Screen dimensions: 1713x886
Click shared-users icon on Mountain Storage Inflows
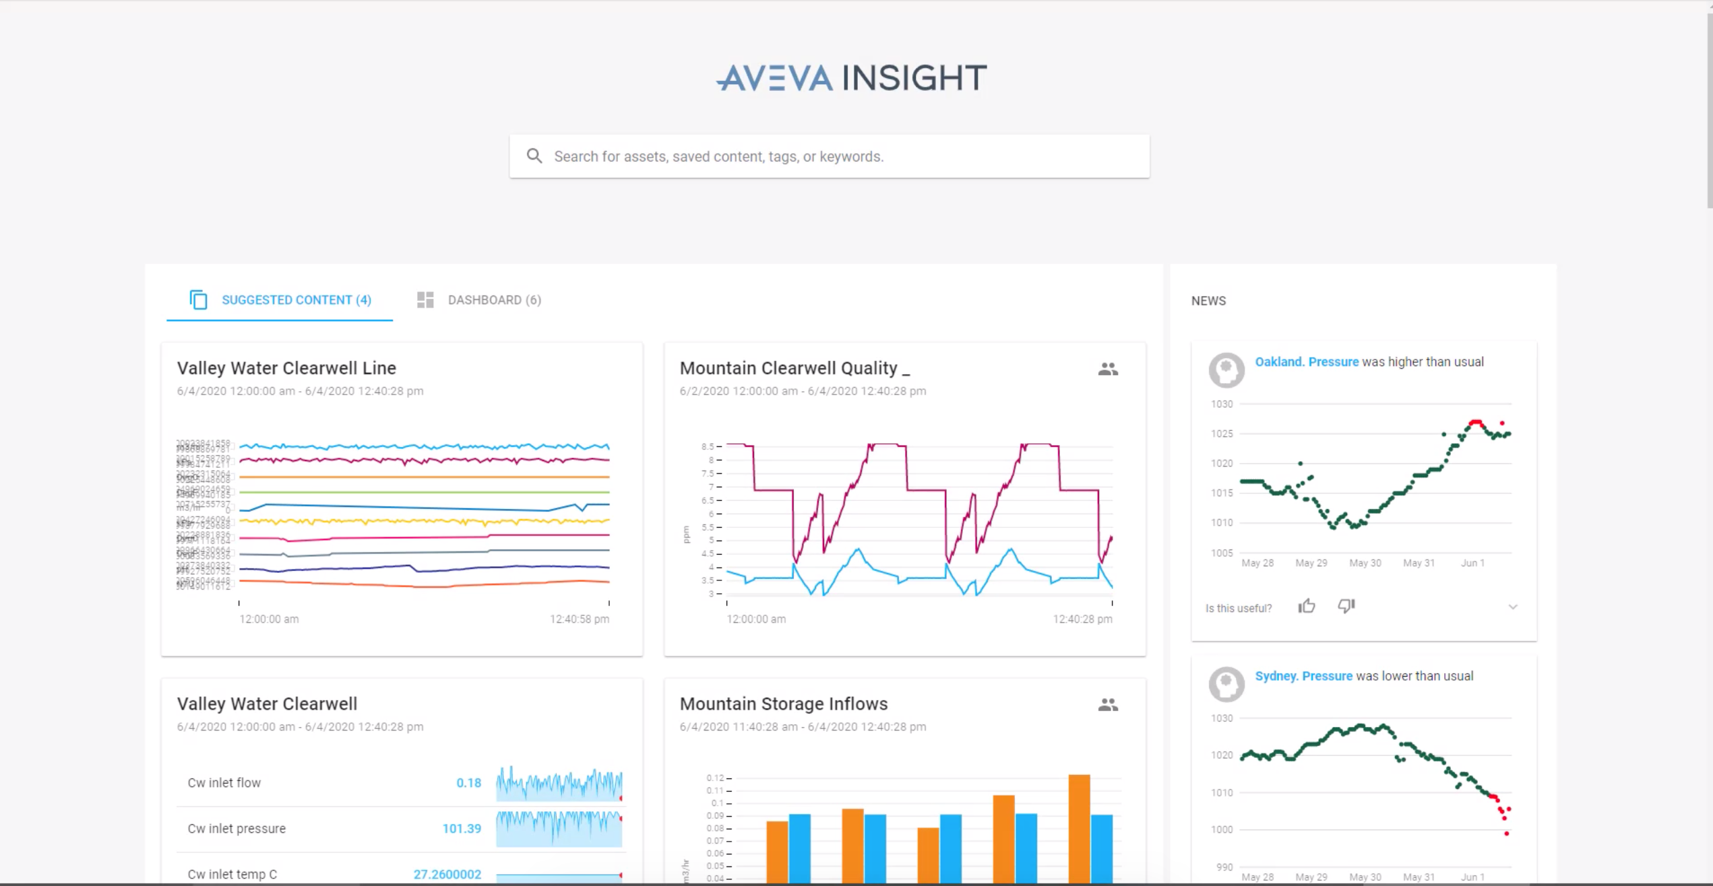[x=1108, y=705]
